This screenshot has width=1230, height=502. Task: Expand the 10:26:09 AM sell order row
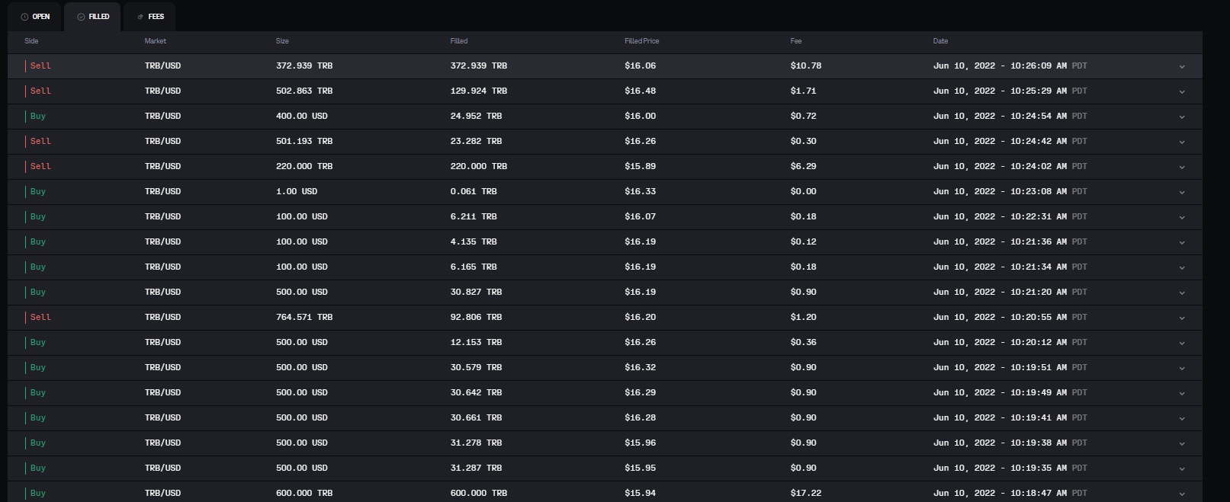pyautogui.click(x=1182, y=66)
